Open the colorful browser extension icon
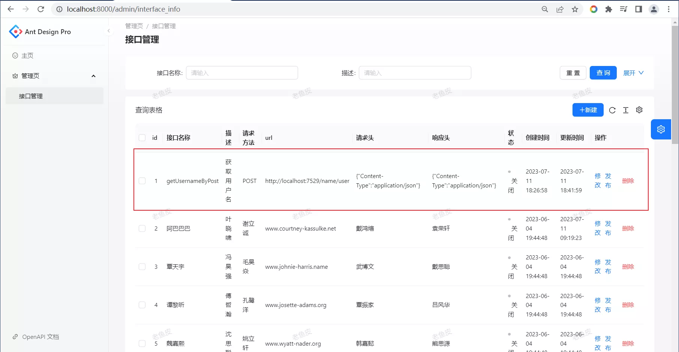The height and width of the screenshot is (352, 679). [594, 9]
